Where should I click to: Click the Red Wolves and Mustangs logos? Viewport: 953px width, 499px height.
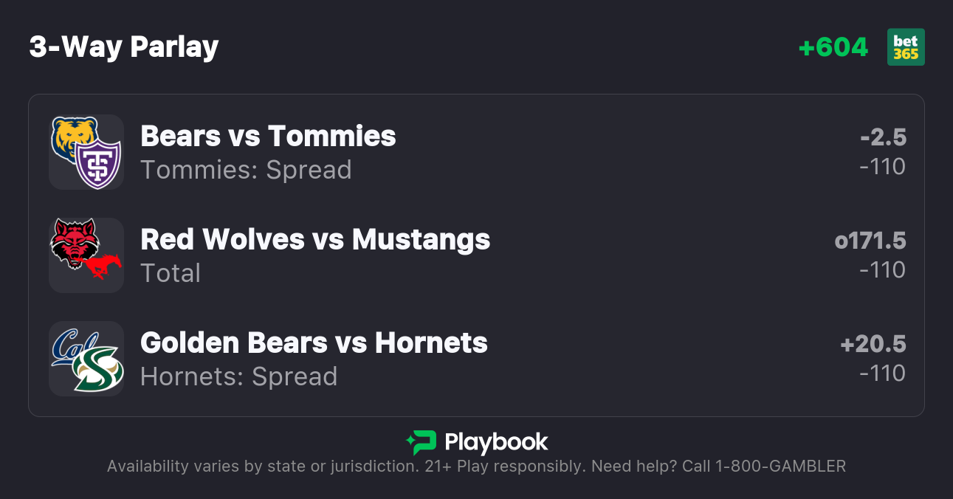(86, 255)
